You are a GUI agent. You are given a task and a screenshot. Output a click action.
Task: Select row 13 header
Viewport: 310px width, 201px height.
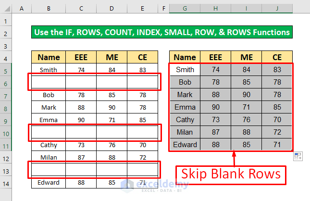click(6, 170)
